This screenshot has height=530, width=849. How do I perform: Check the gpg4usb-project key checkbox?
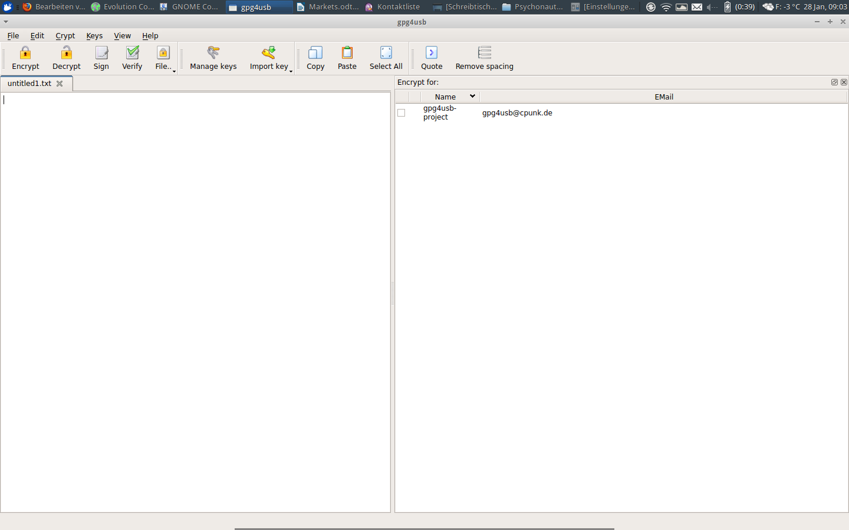click(402, 113)
